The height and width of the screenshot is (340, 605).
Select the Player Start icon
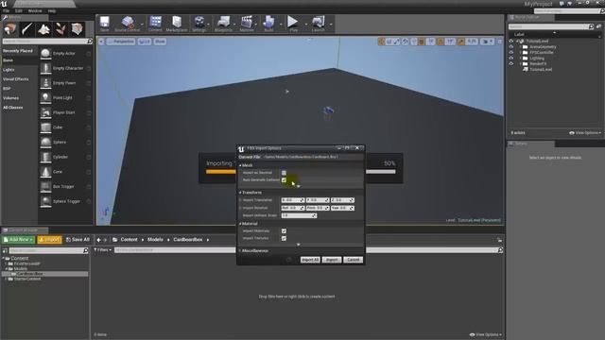click(45, 112)
